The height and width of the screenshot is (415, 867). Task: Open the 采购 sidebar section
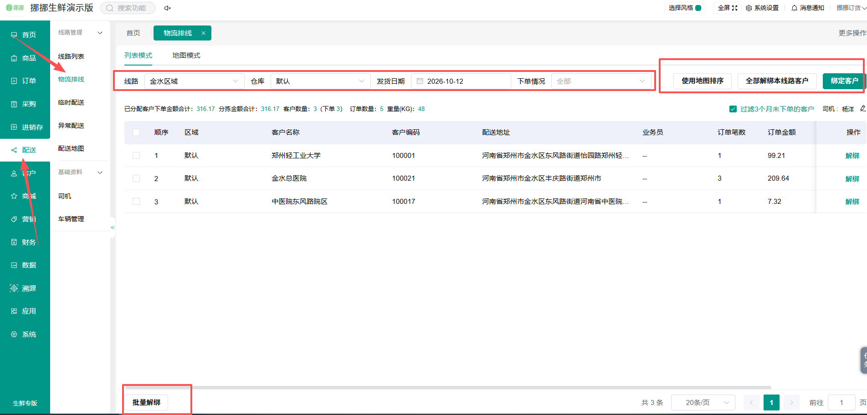pyautogui.click(x=25, y=104)
